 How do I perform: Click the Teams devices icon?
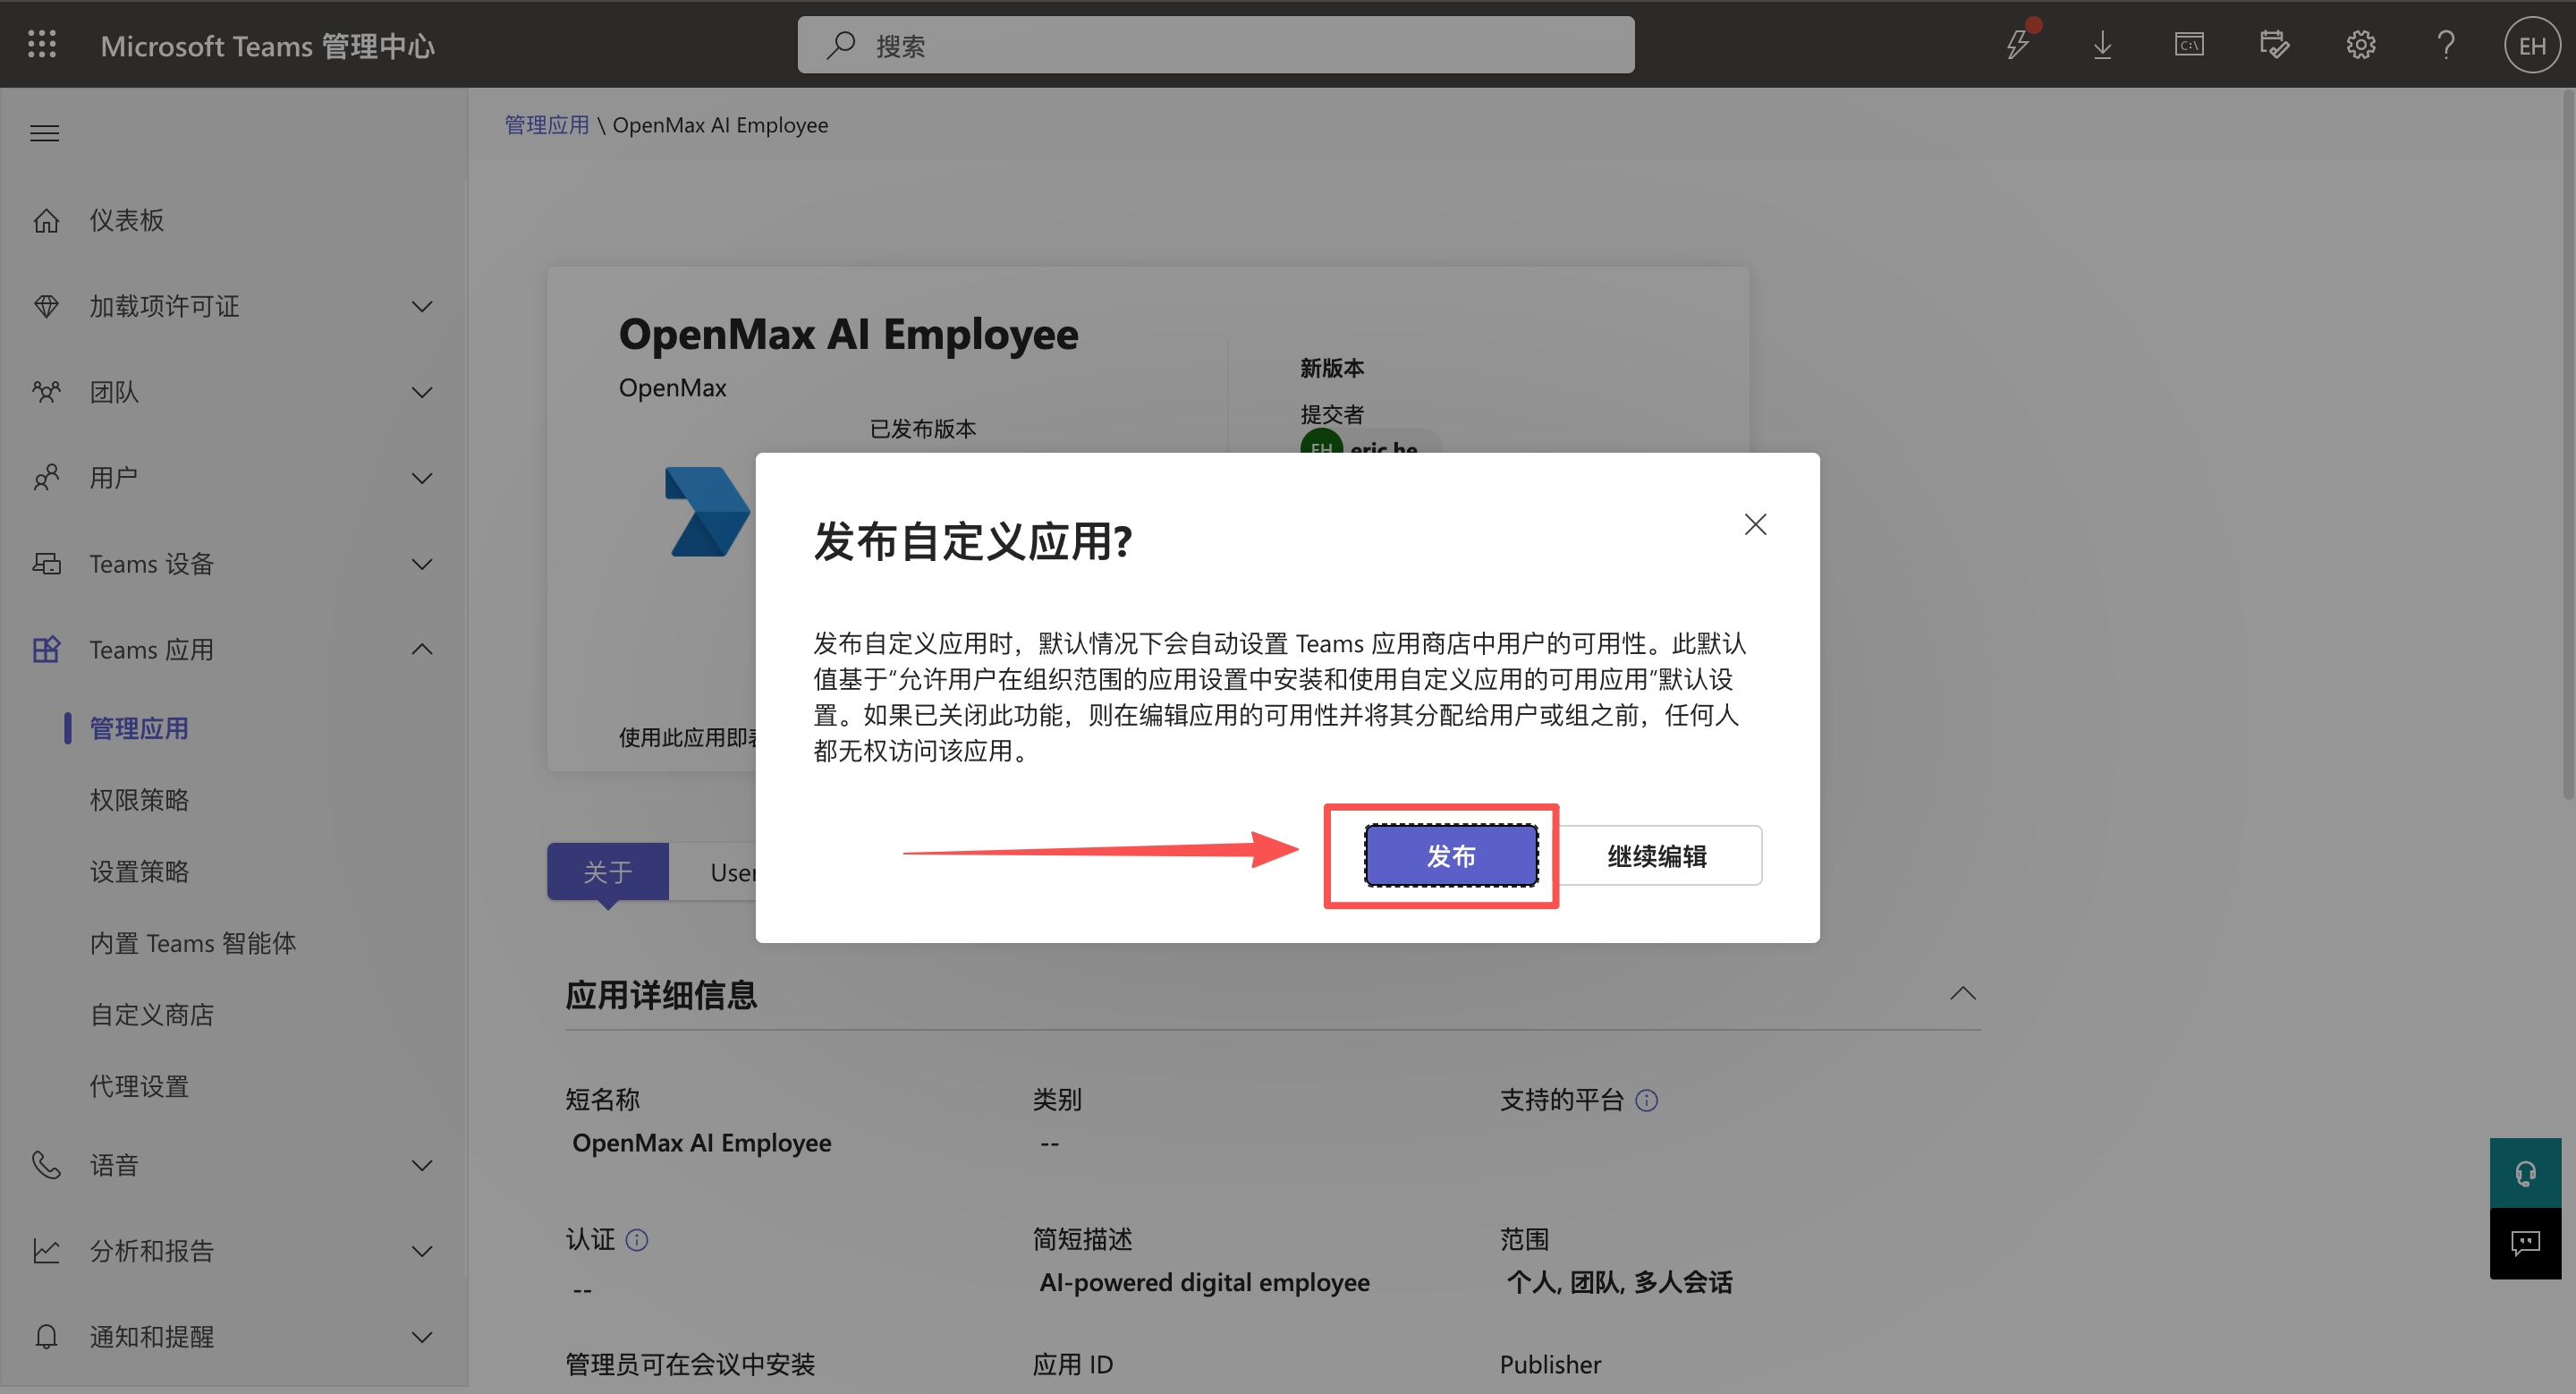(x=46, y=564)
